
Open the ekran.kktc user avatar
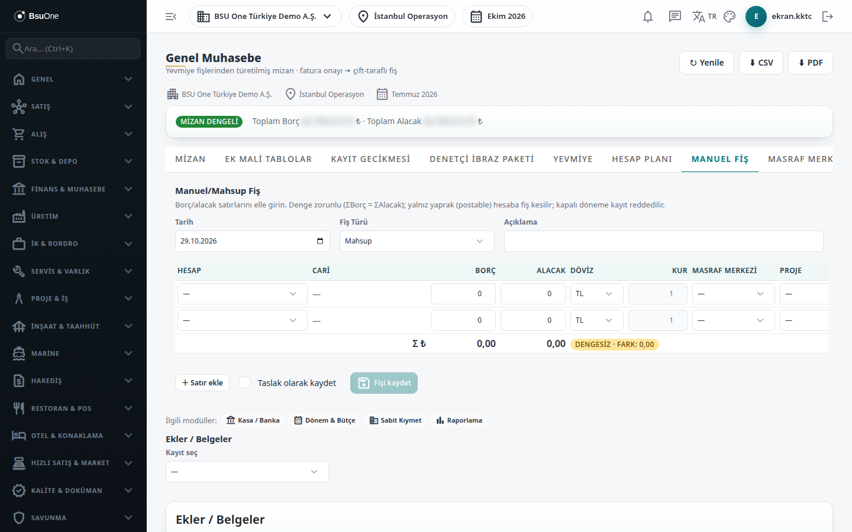point(756,17)
